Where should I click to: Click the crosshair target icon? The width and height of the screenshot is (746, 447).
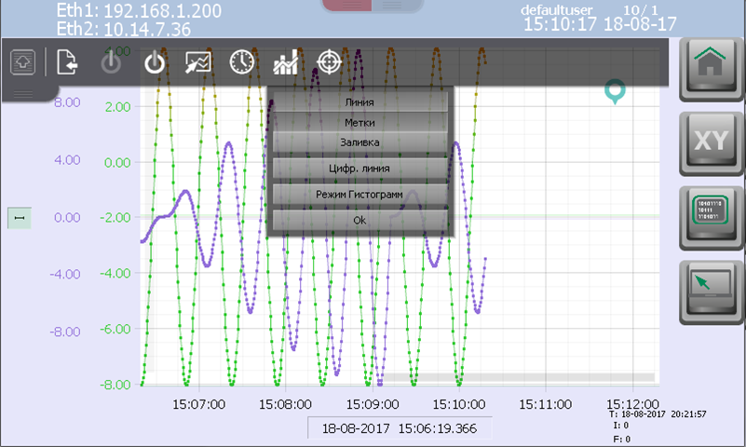329,62
